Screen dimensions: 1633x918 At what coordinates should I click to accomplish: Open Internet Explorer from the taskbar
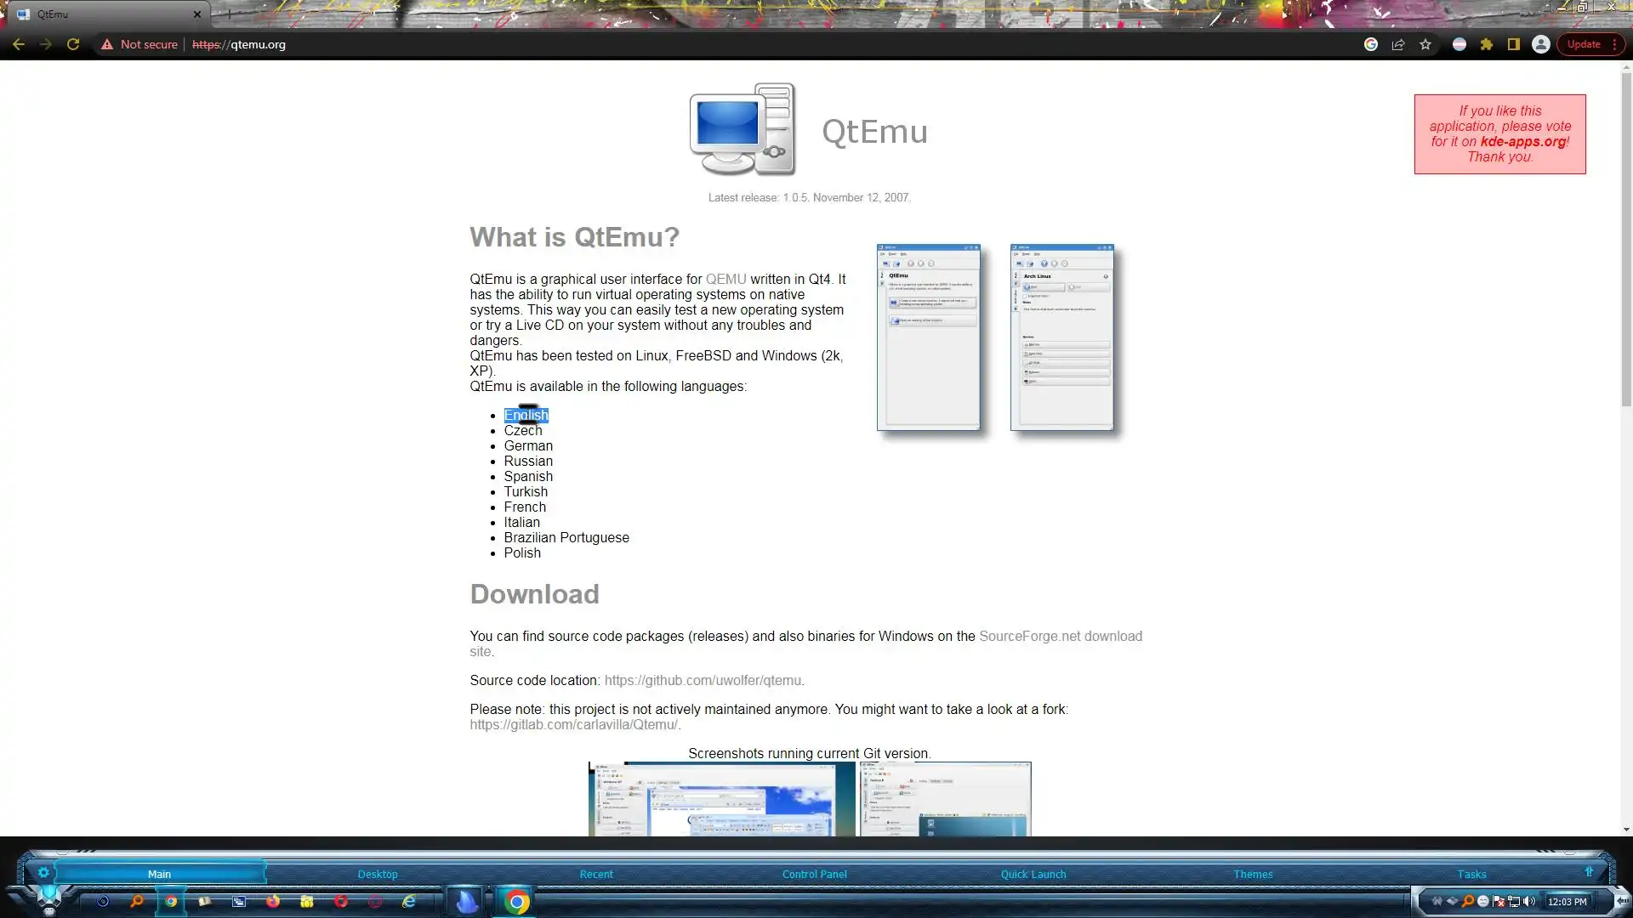(x=409, y=901)
